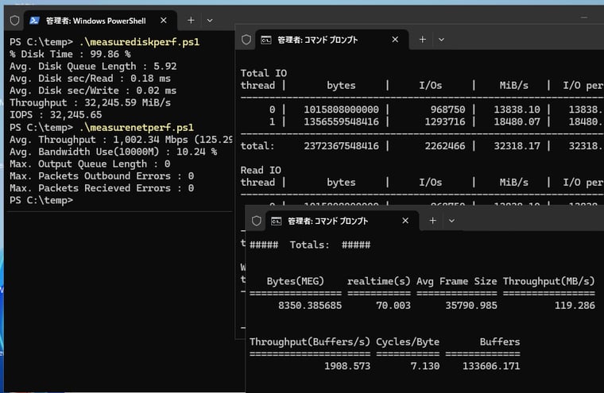
Task: Click total bytes value 2372367548416
Action: [341, 146]
